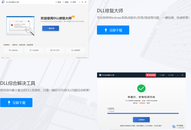Click the footer guarantee text under 立即激活
The image size is (191, 130).
click(x=141, y=126)
